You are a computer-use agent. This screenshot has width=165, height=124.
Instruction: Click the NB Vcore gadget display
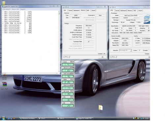68,94
